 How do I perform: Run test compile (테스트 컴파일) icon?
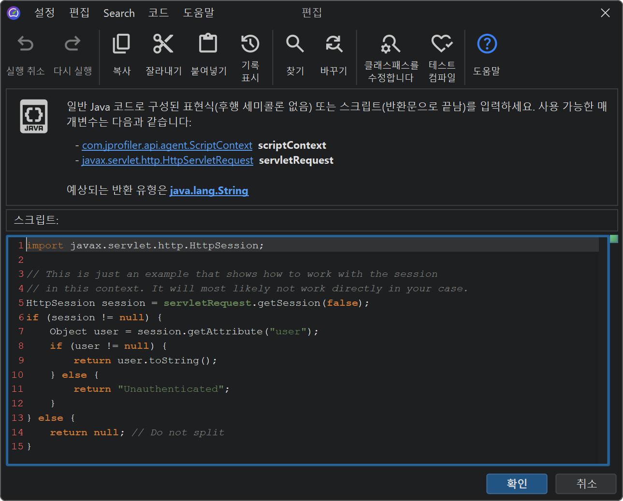click(442, 44)
